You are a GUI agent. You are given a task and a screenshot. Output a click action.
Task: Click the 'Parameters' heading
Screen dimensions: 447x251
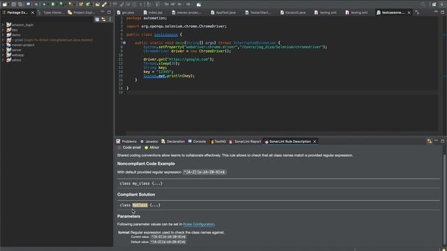click(129, 216)
